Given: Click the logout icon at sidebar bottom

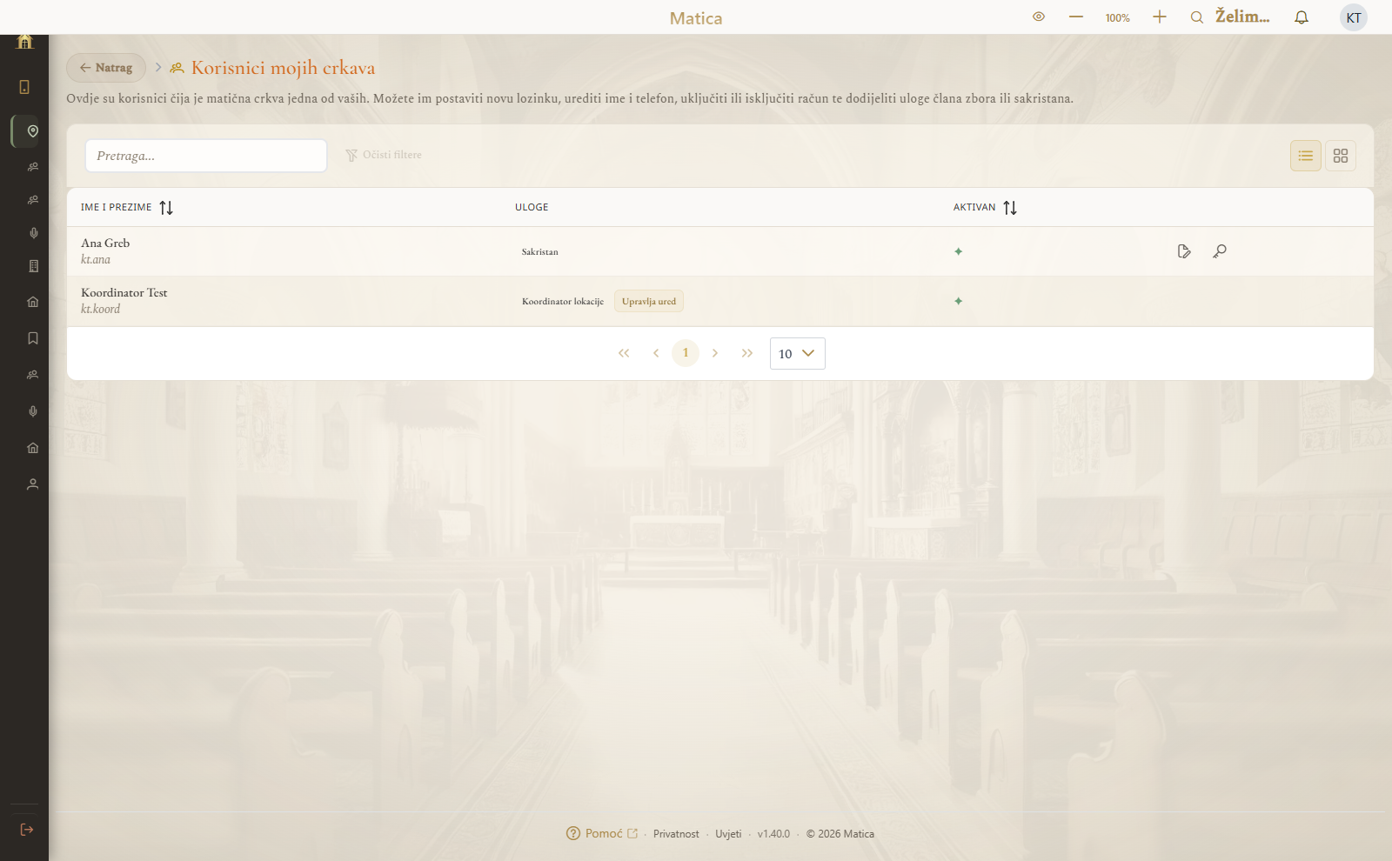Looking at the screenshot, I should click(x=26, y=830).
